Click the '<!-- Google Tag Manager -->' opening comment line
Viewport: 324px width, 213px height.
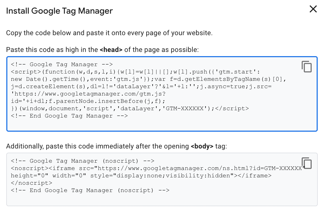coord(62,64)
